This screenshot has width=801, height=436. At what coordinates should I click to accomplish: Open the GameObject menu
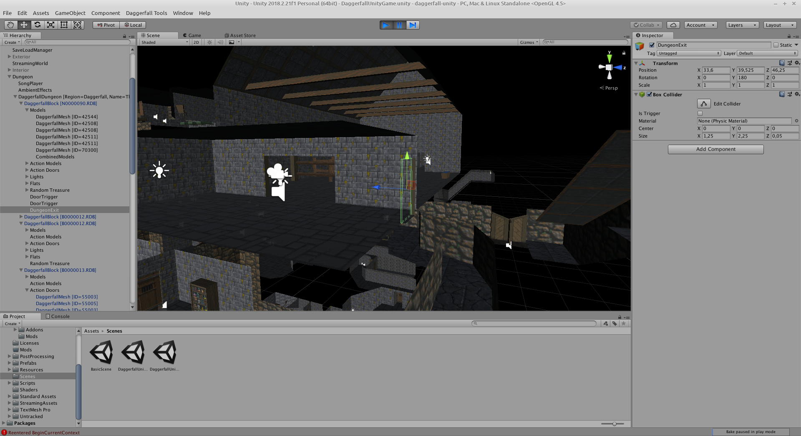pos(70,13)
